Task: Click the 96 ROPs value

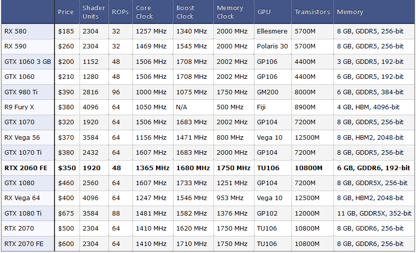Action: pos(116,92)
